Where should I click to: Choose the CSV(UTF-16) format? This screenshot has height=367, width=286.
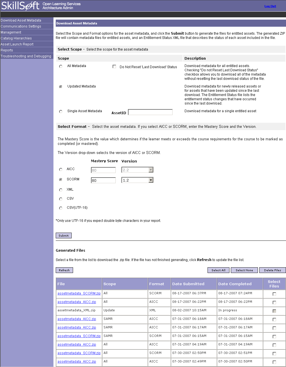coord(61,208)
